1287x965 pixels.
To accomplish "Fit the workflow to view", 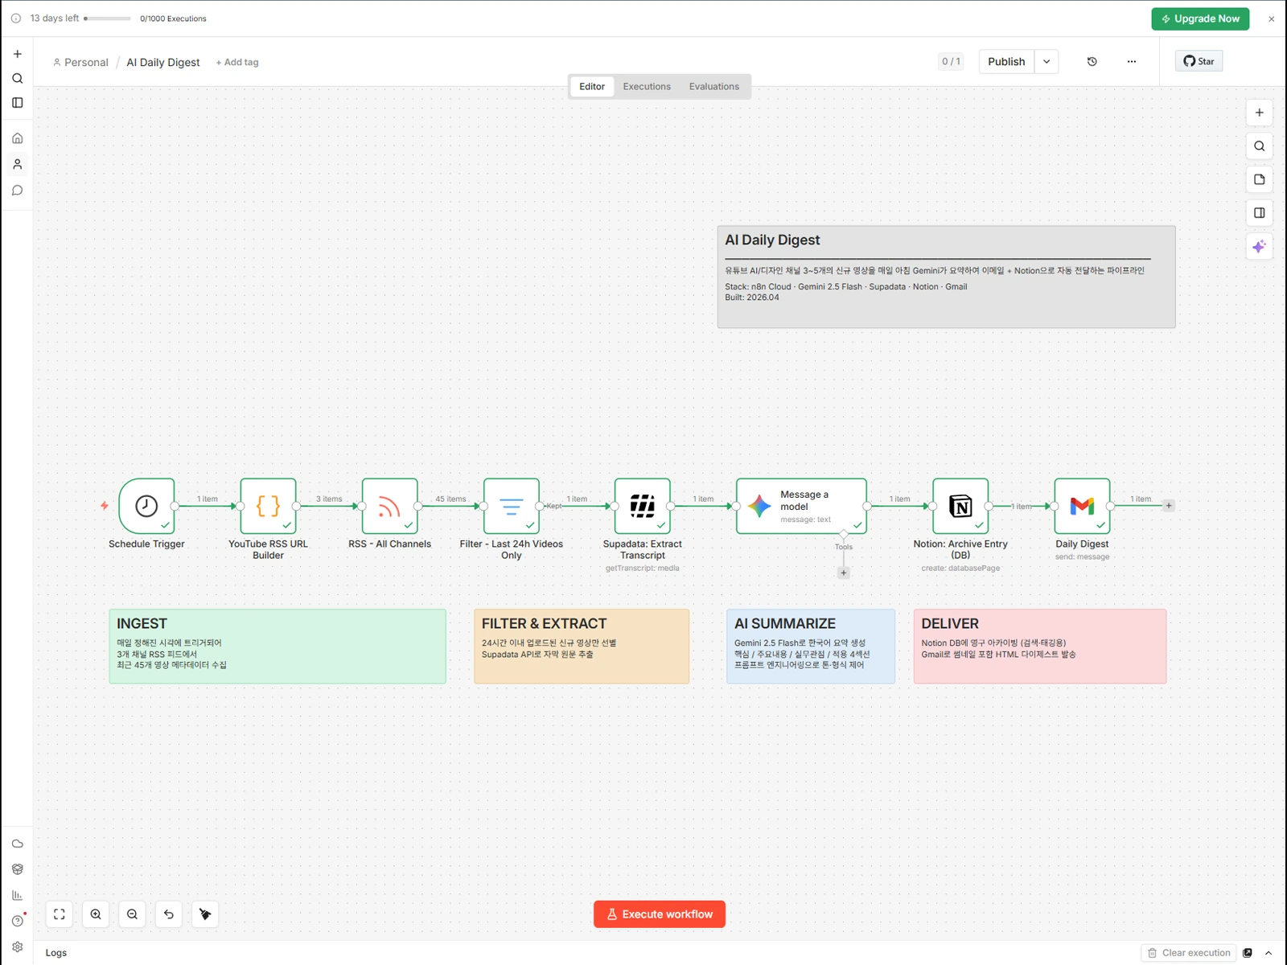I will click(60, 914).
